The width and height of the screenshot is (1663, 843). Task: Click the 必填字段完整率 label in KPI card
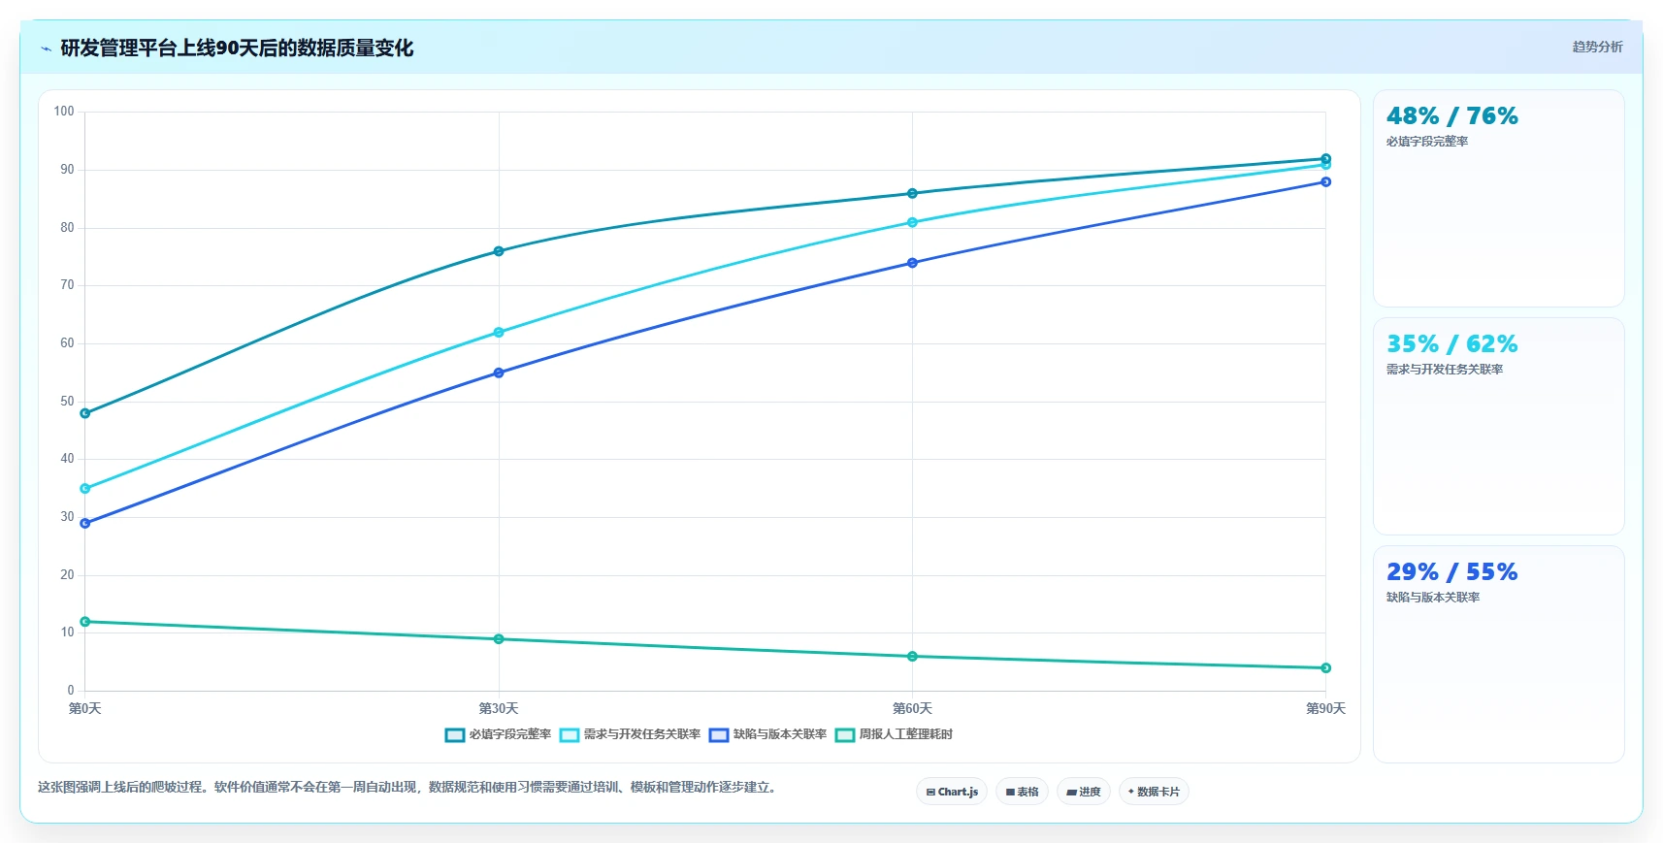click(x=1427, y=142)
